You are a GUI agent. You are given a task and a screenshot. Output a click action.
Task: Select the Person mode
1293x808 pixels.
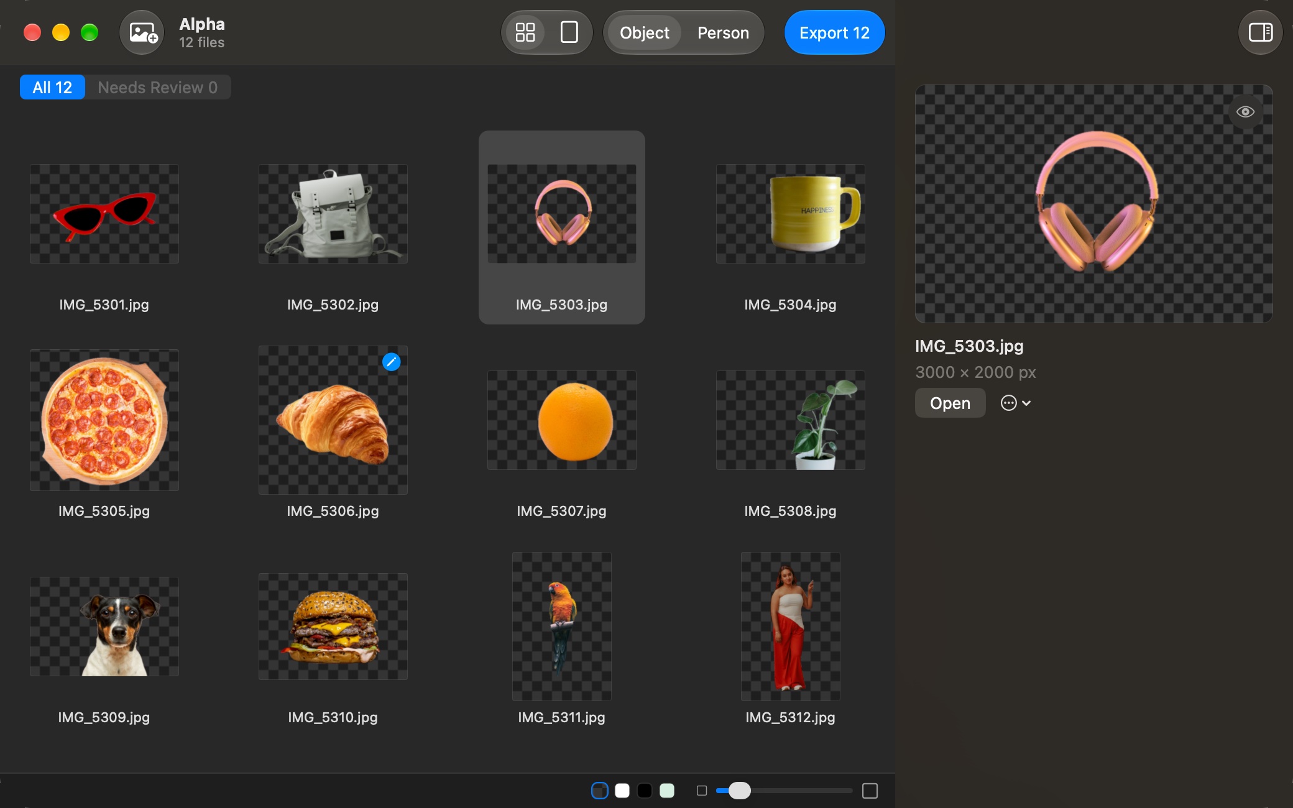(x=723, y=32)
